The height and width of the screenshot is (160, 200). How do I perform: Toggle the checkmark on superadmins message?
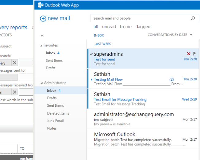pos(91,54)
